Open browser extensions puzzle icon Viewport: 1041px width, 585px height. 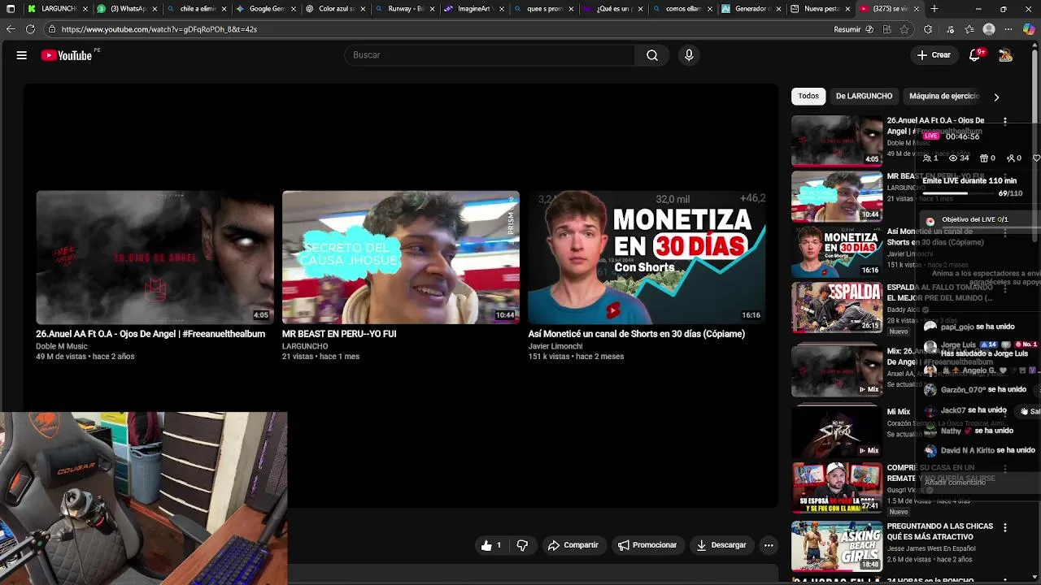pos(928,29)
